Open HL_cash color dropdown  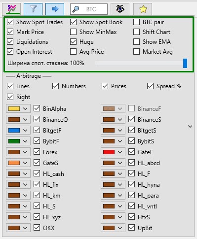click(x=18, y=173)
